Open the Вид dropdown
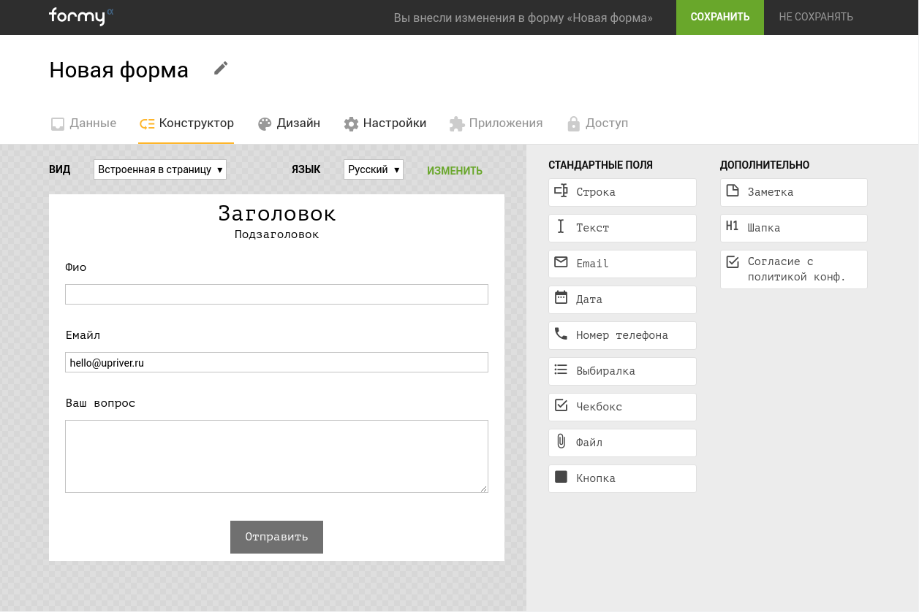Screen dimensions: 919x612 tap(160, 169)
